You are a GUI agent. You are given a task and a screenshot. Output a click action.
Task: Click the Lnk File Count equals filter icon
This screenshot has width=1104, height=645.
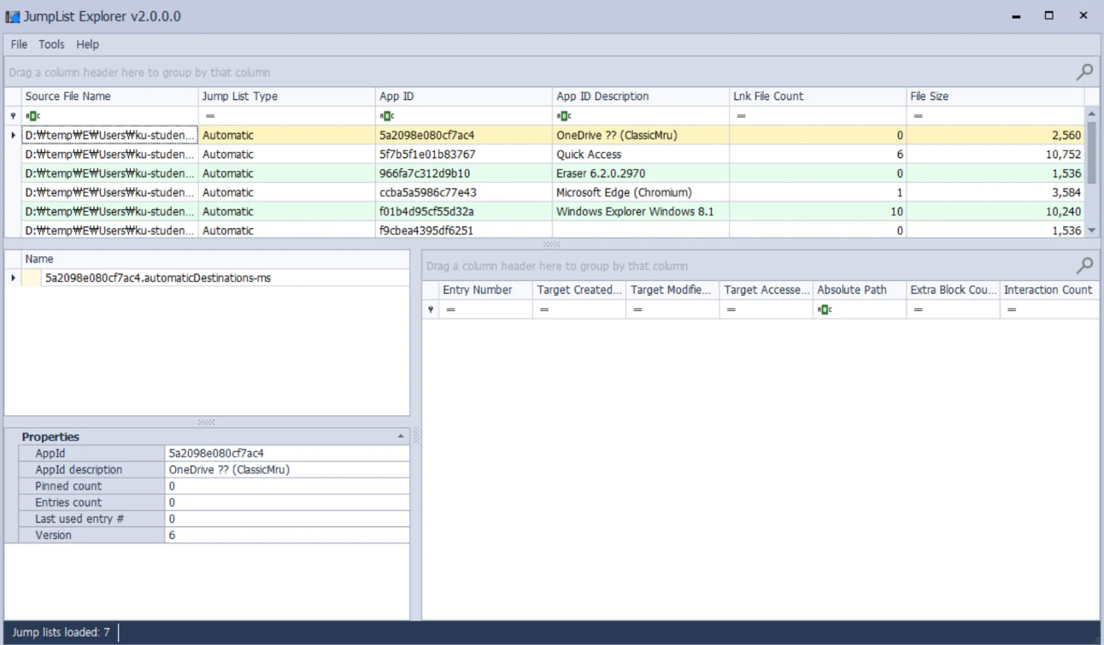coord(741,116)
